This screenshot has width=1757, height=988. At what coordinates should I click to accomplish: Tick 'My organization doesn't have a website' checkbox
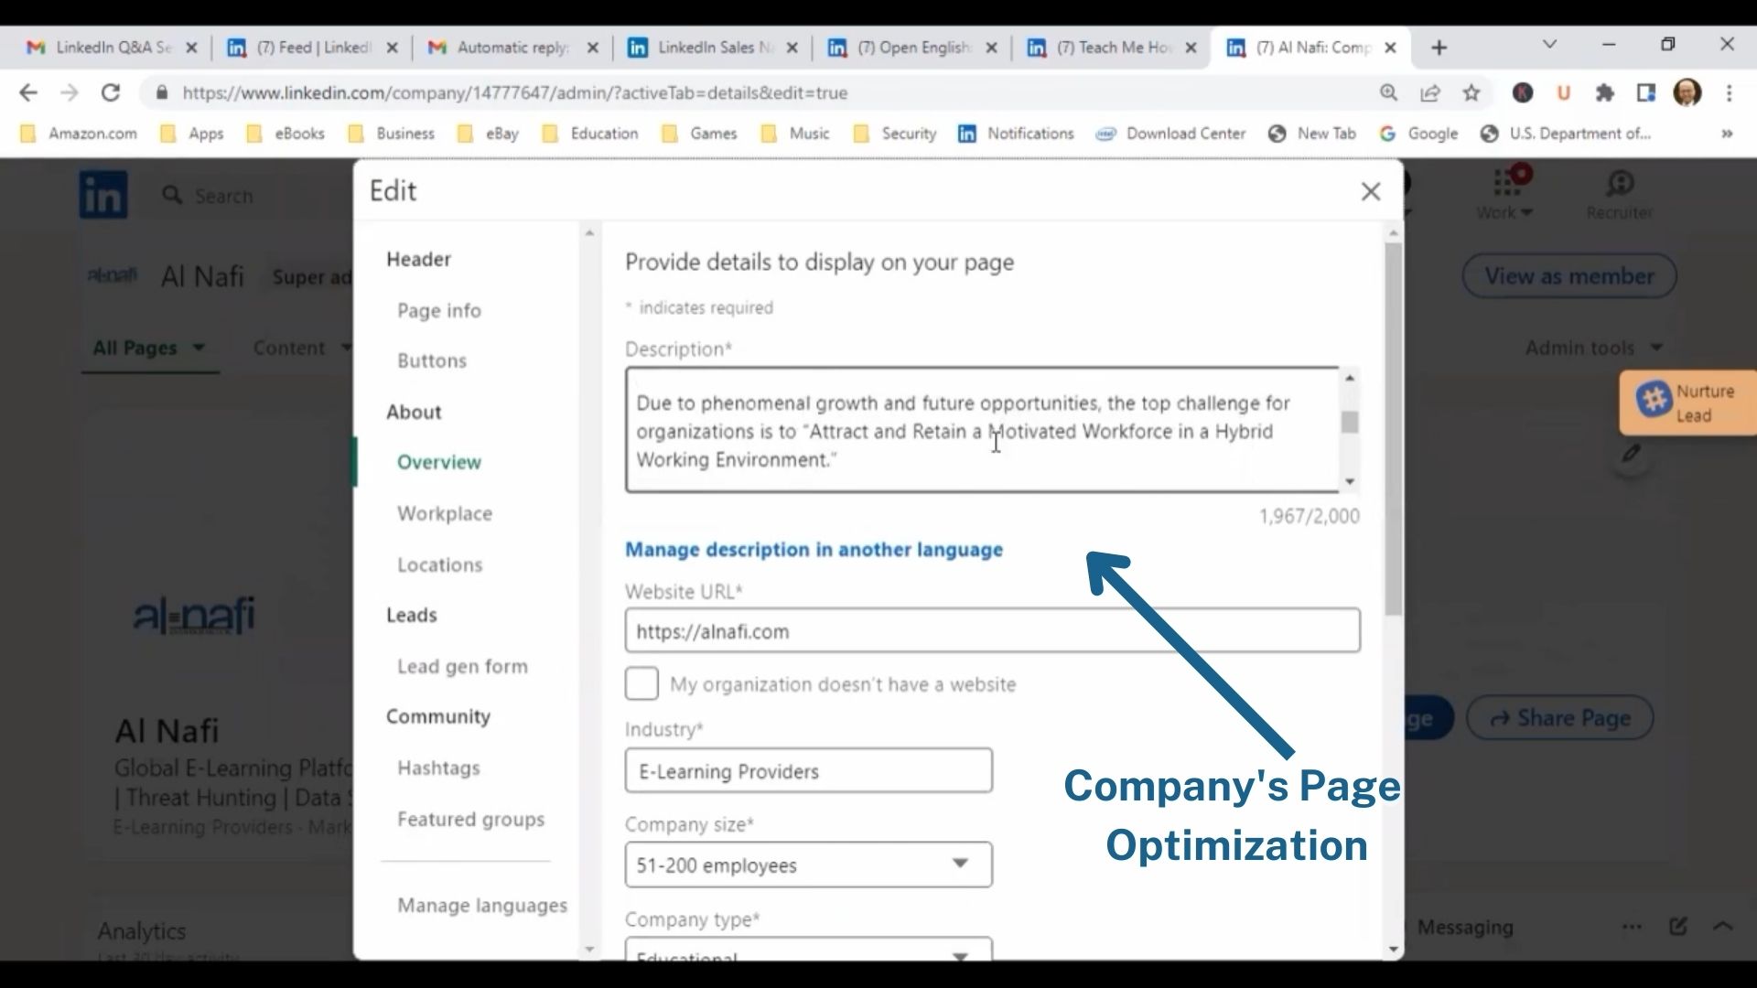tap(641, 683)
